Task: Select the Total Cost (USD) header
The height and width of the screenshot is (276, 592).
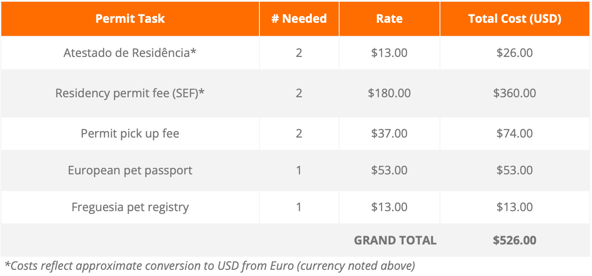Action: (x=515, y=18)
